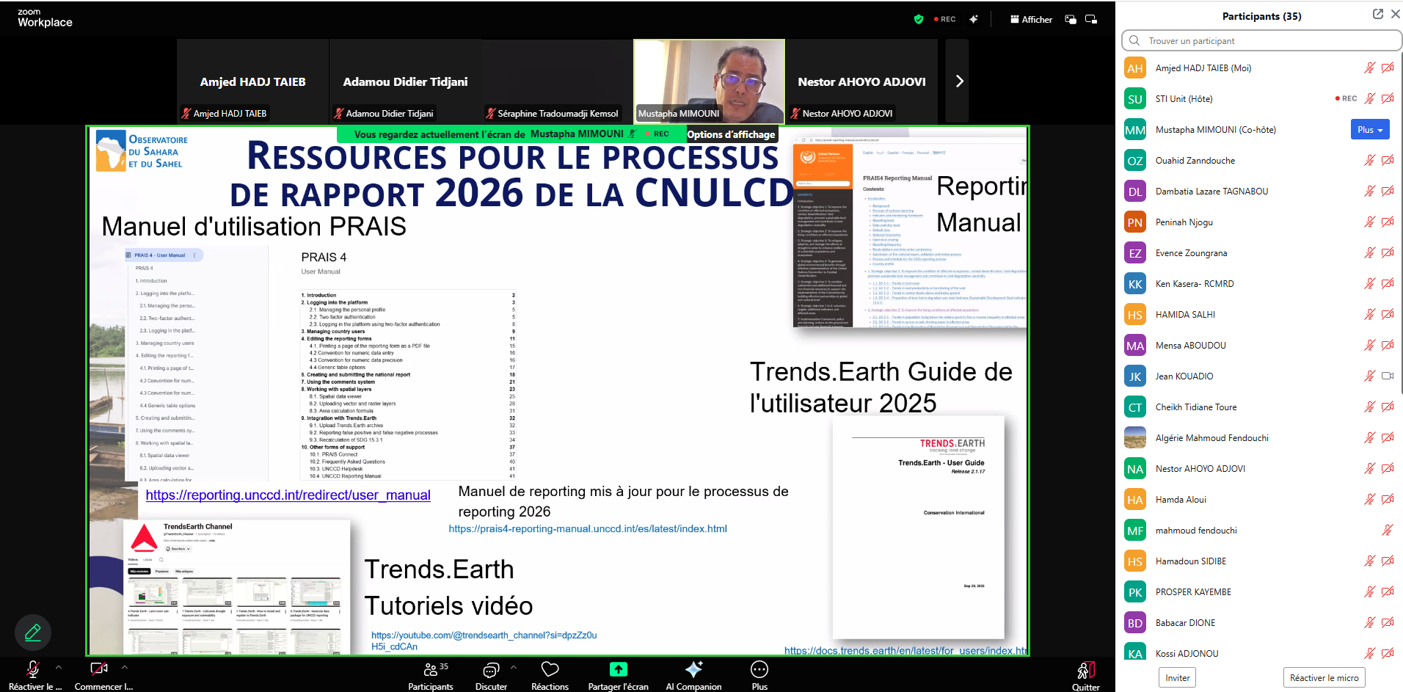
Task: Unmute Amjed HADJ TAIEB's microphone
Action: [1369, 68]
